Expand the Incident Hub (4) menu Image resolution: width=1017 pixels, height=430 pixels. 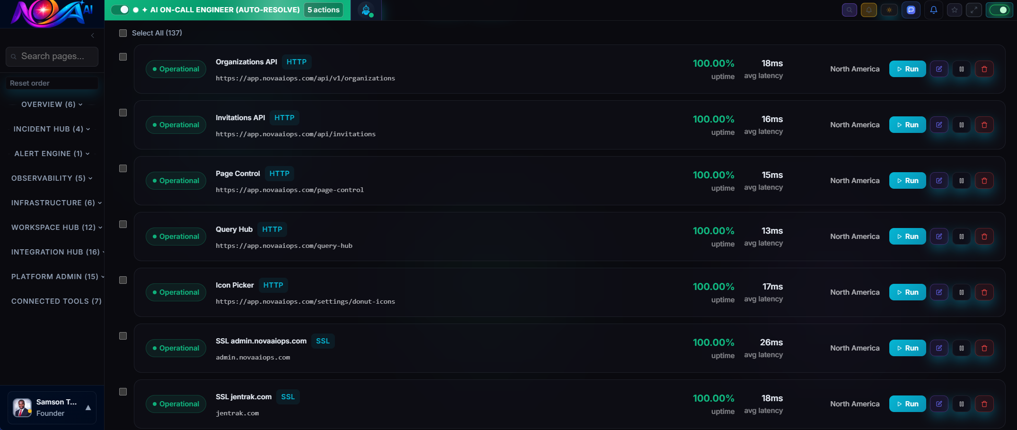(x=52, y=129)
